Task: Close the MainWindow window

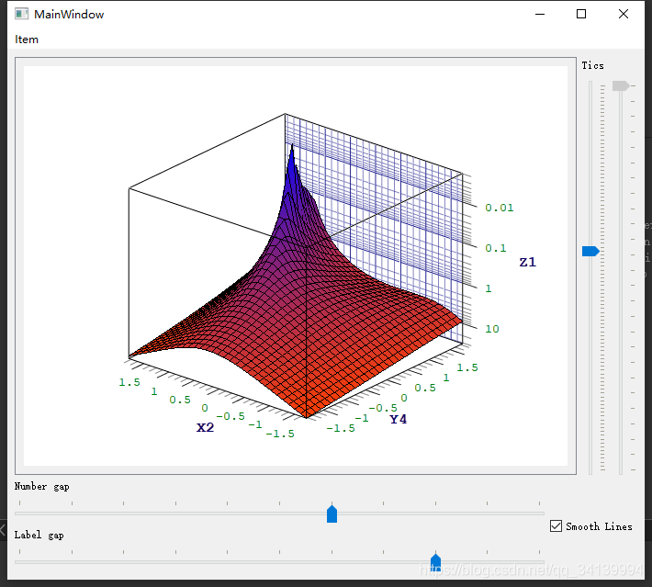Action: tap(623, 14)
